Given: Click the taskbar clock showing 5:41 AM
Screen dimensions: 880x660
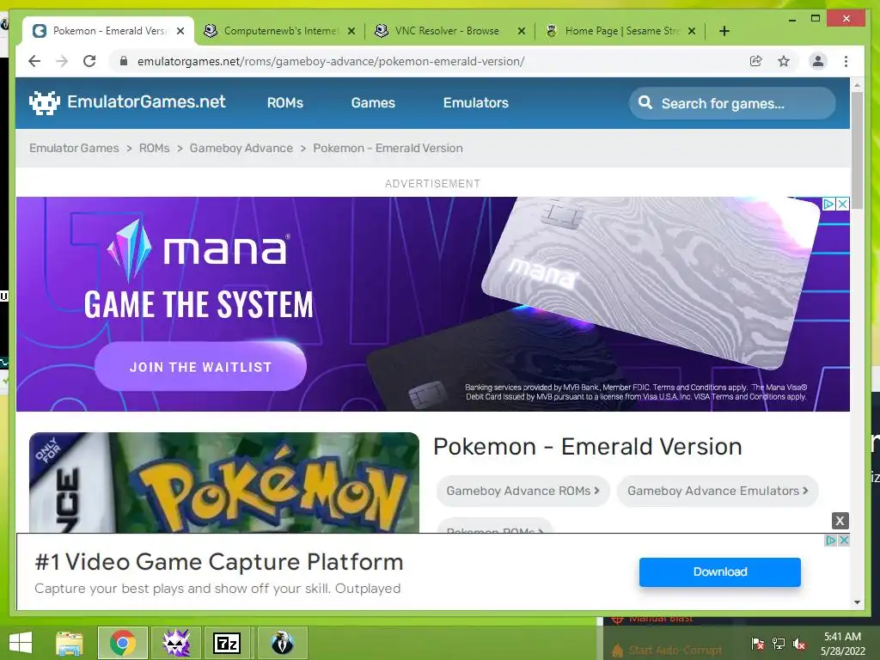Looking at the screenshot, I should tap(842, 644).
